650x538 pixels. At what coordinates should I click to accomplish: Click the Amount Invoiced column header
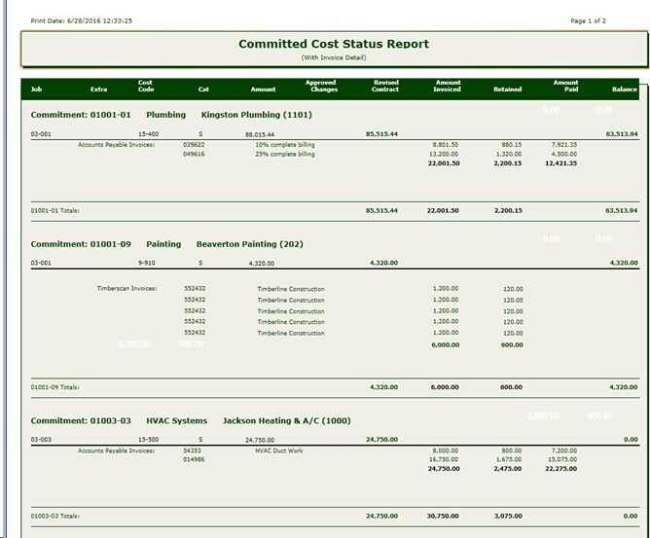(x=448, y=86)
